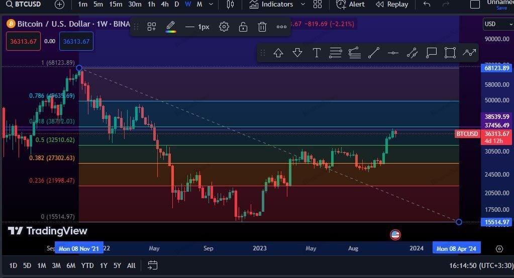Select the 30m timeframe

[135, 4]
